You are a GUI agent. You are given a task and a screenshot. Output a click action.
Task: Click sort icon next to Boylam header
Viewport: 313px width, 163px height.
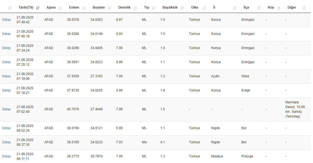click(110, 8)
